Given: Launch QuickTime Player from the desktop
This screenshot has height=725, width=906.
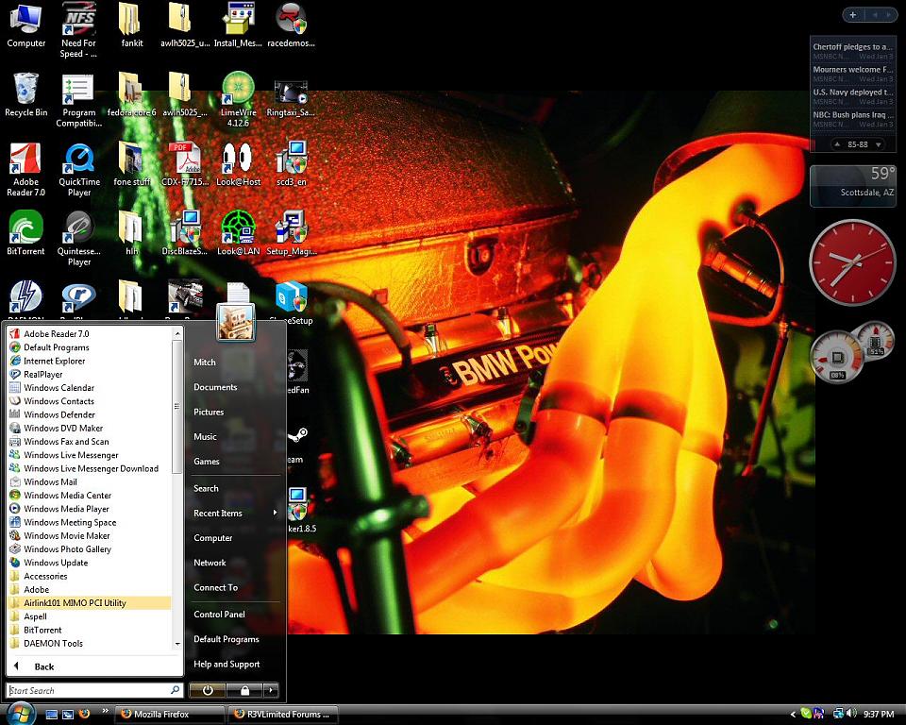Looking at the screenshot, I should click(x=79, y=162).
